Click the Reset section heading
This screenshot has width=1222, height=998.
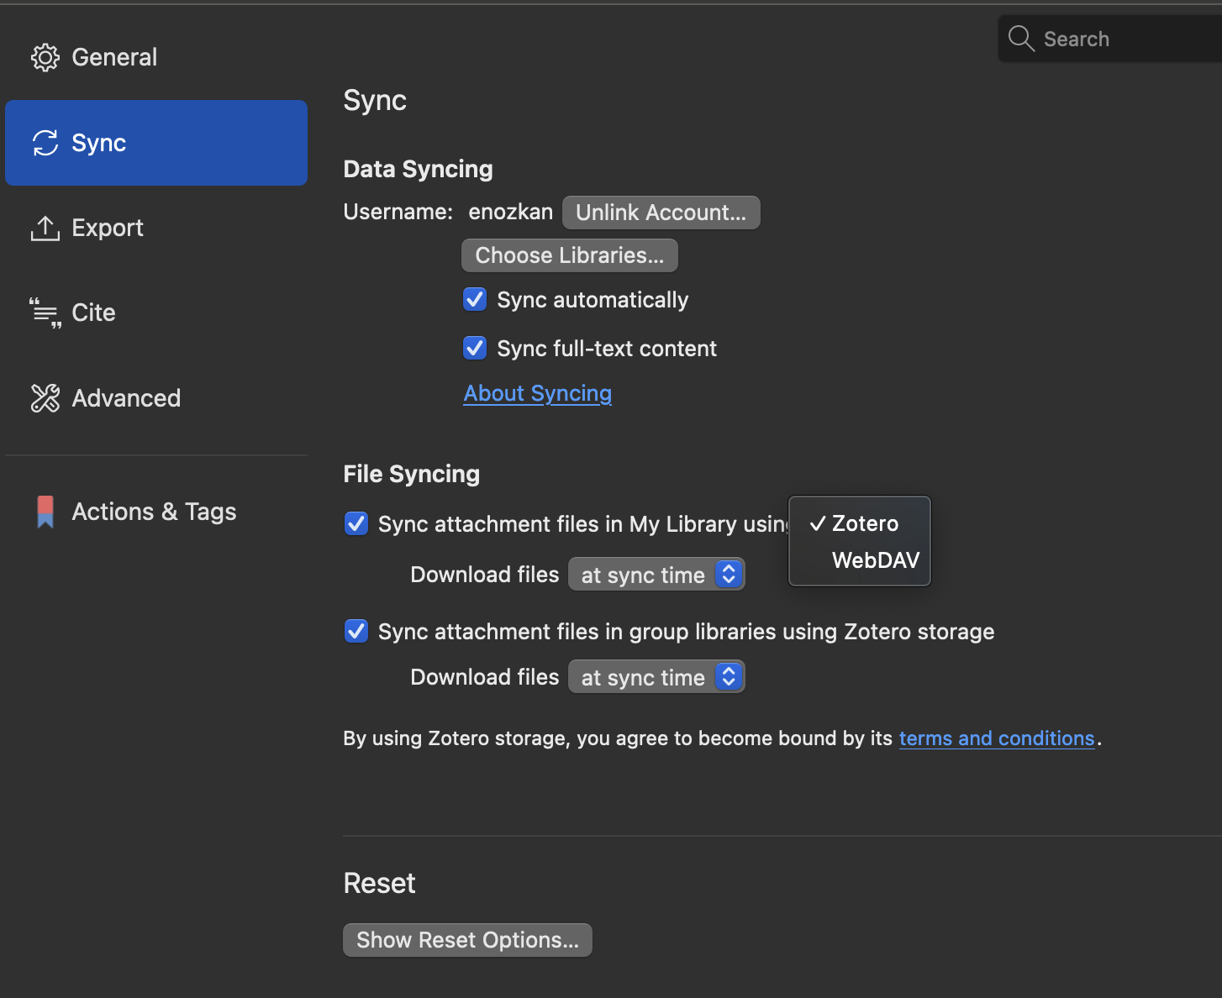[379, 883]
